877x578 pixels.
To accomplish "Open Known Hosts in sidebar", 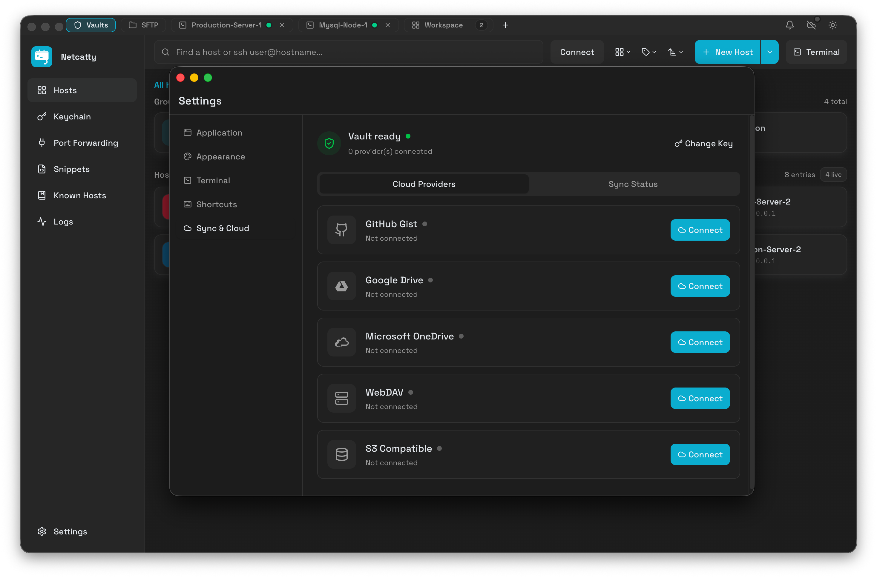I will tap(82, 195).
